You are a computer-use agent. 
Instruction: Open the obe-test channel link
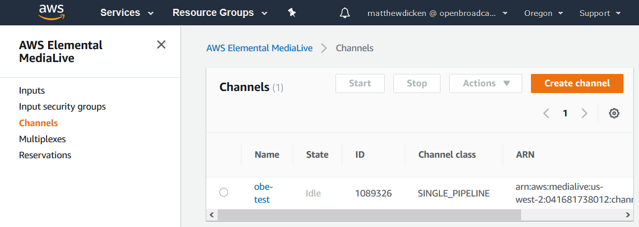pos(263,192)
